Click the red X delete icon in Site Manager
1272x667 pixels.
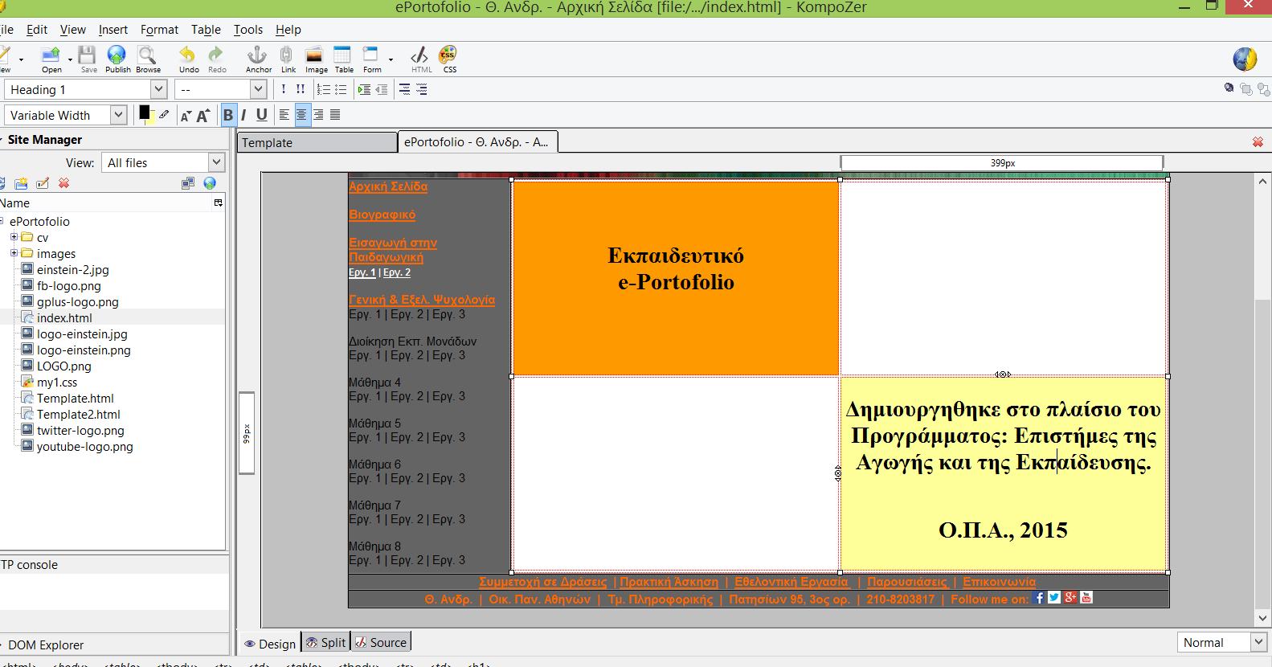(x=64, y=183)
